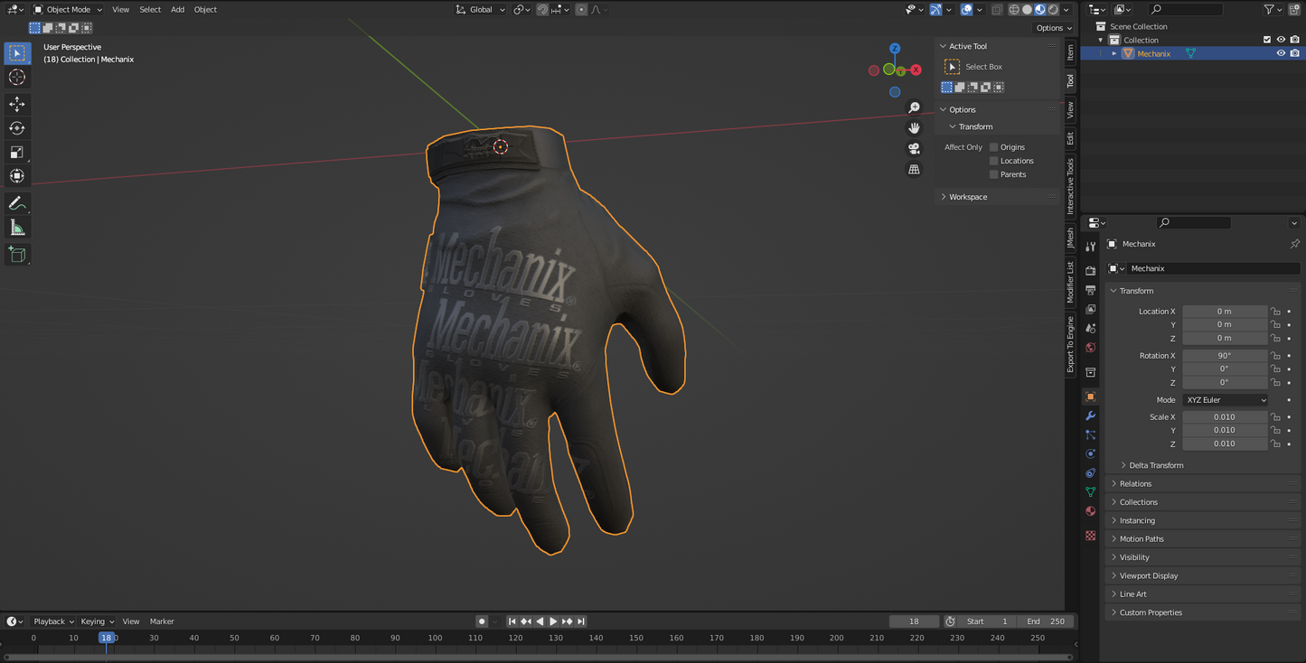
Task: Select the Move tool in toolbar
Action: pos(17,104)
